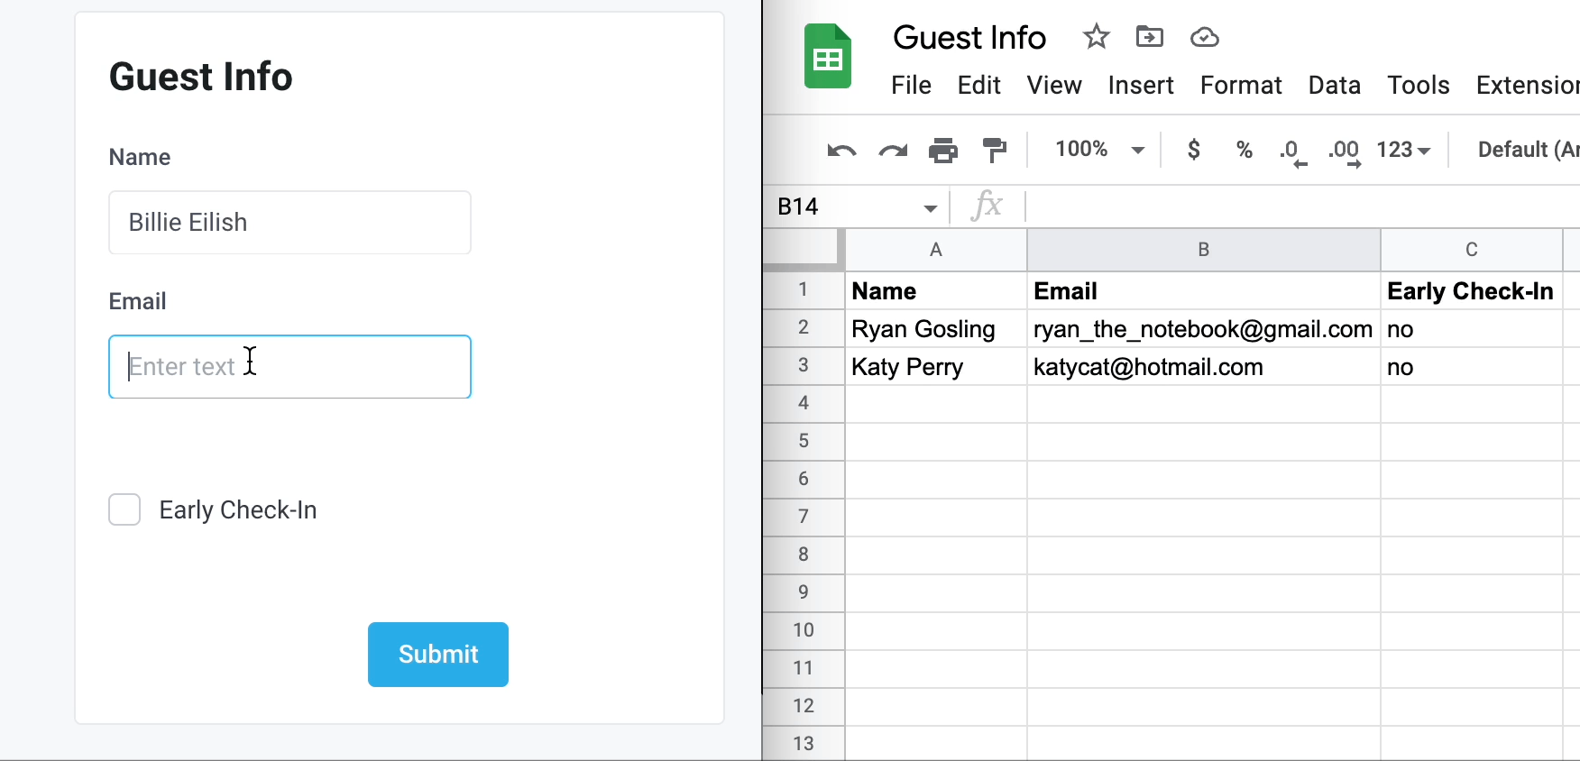Screen dimensions: 1580x761
Task: Open the name box dropdown arrow
Action: [930, 208]
